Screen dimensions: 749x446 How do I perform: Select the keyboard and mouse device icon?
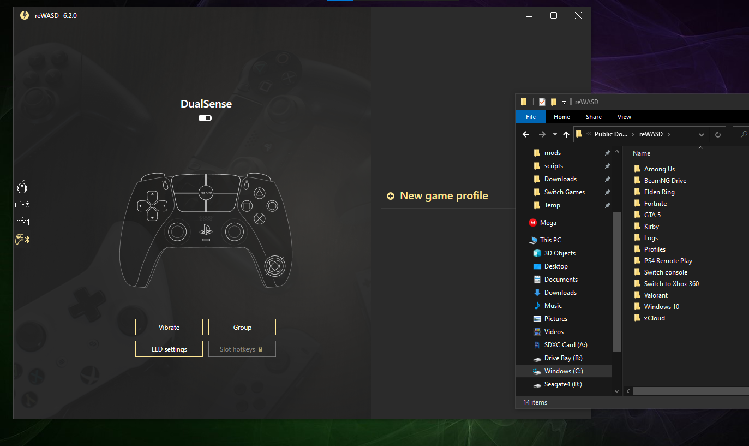tap(22, 205)
